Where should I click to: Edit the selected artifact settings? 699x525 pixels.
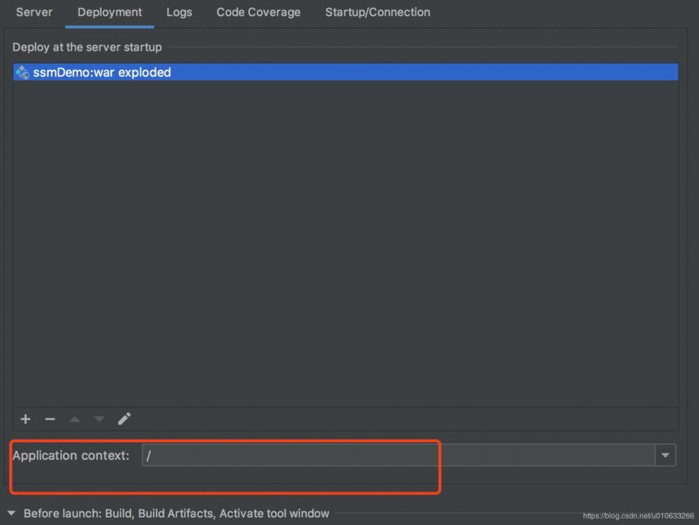tap(124, 419)
